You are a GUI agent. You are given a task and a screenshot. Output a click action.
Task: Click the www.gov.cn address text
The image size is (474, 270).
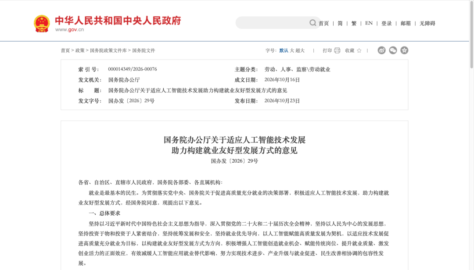point(69,30)
